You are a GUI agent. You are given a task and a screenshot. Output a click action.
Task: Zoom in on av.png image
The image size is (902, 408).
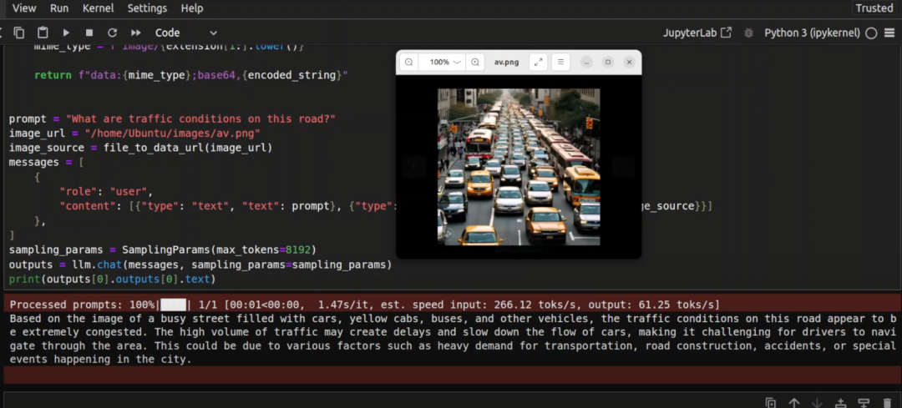click(x=475, y=63)
